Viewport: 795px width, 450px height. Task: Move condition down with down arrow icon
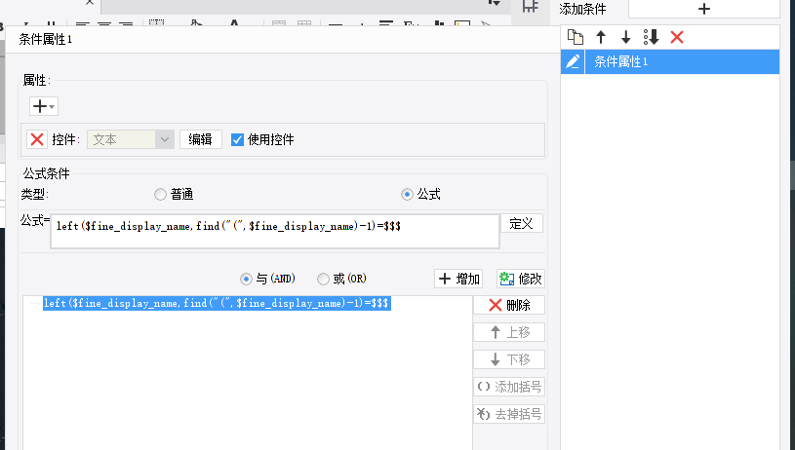pyautogui.click(x=625, y=37)
